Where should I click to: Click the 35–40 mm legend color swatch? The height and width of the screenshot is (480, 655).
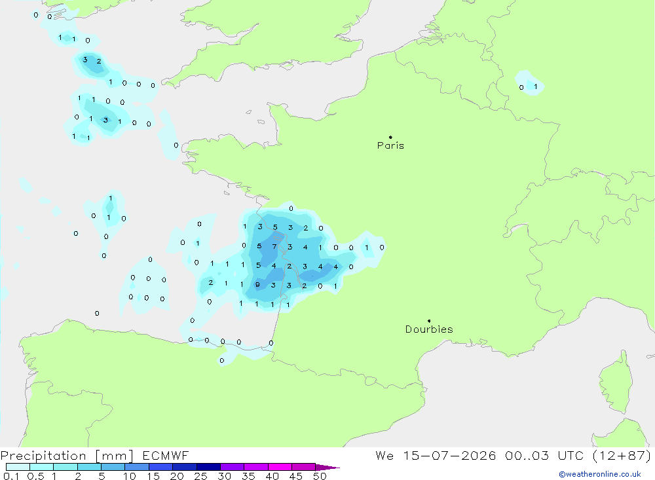[x=255, y=467]
